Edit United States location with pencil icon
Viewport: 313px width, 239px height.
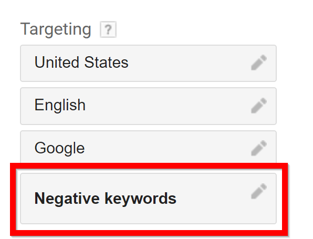point(259,63)
